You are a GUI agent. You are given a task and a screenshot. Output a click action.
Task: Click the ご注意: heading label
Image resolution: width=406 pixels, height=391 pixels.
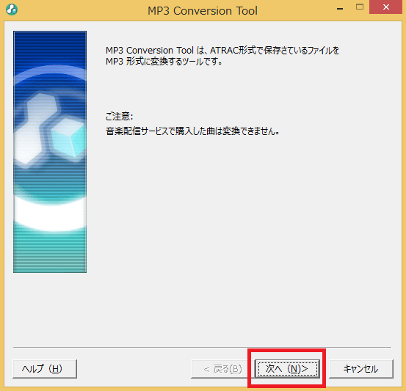tap(119, 116)
